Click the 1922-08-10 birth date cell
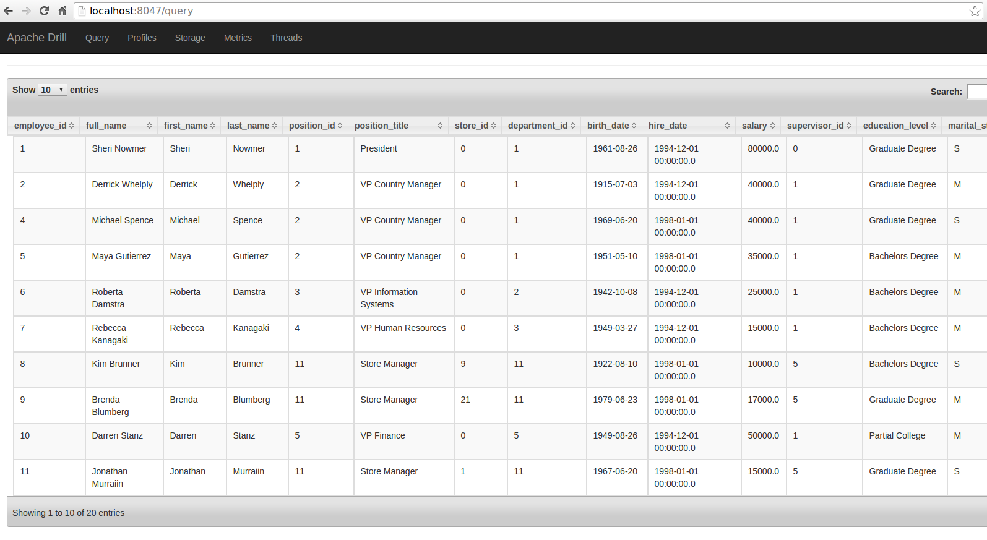The image size is (987, 540). [x=617, y=370]
